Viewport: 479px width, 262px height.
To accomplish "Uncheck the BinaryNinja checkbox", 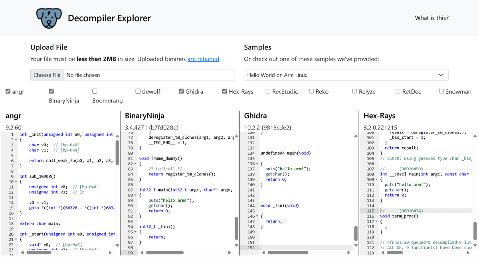I will tap(51, 91).
